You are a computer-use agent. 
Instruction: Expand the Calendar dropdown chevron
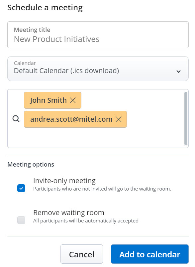click(x=178, y=71)
